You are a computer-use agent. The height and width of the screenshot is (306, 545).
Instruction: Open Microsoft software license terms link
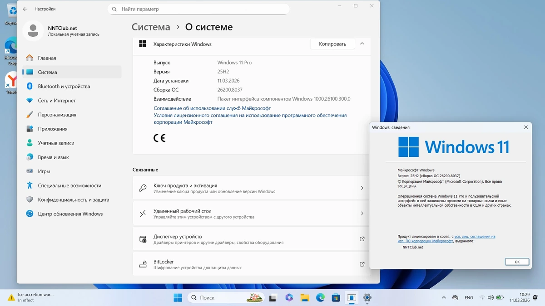pyautogui.click(x=250, y=119)
